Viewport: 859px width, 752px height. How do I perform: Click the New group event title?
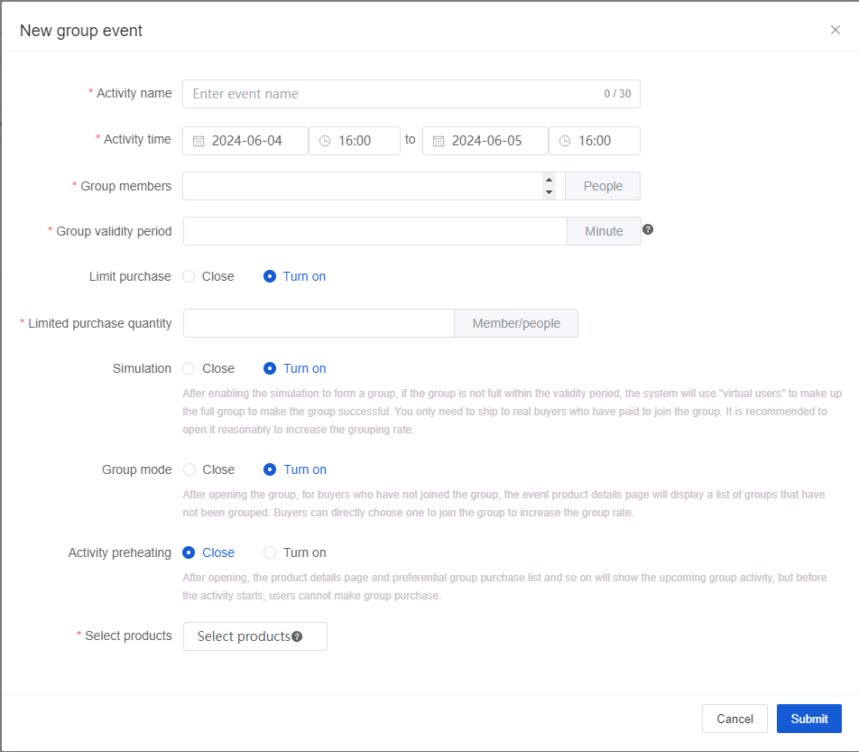click(x=81, y=31)
